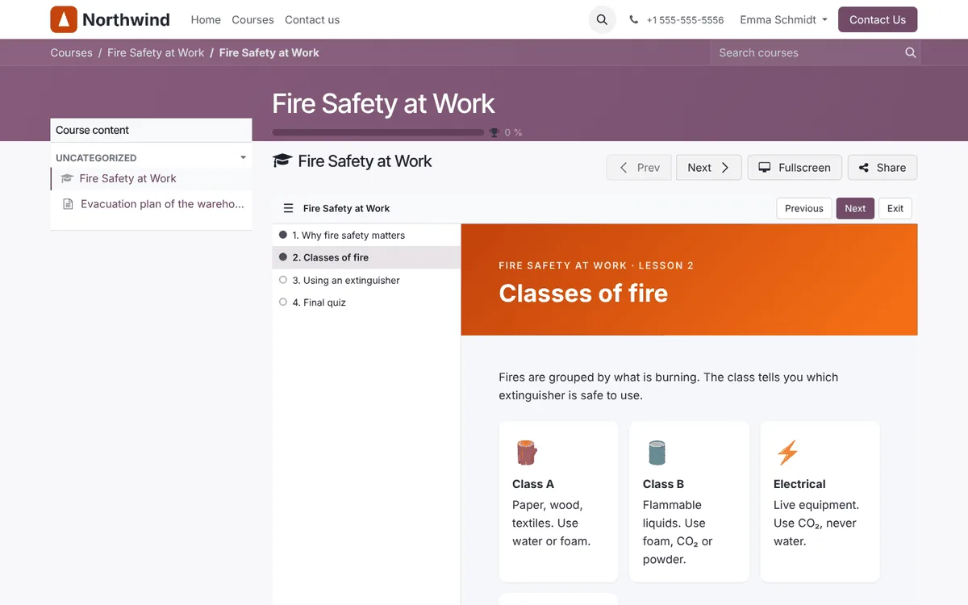Image resolution: width=968 pixels, height=605 pixels.
Task: Click the disabled Prev button
Action: (x=640, y=168)
